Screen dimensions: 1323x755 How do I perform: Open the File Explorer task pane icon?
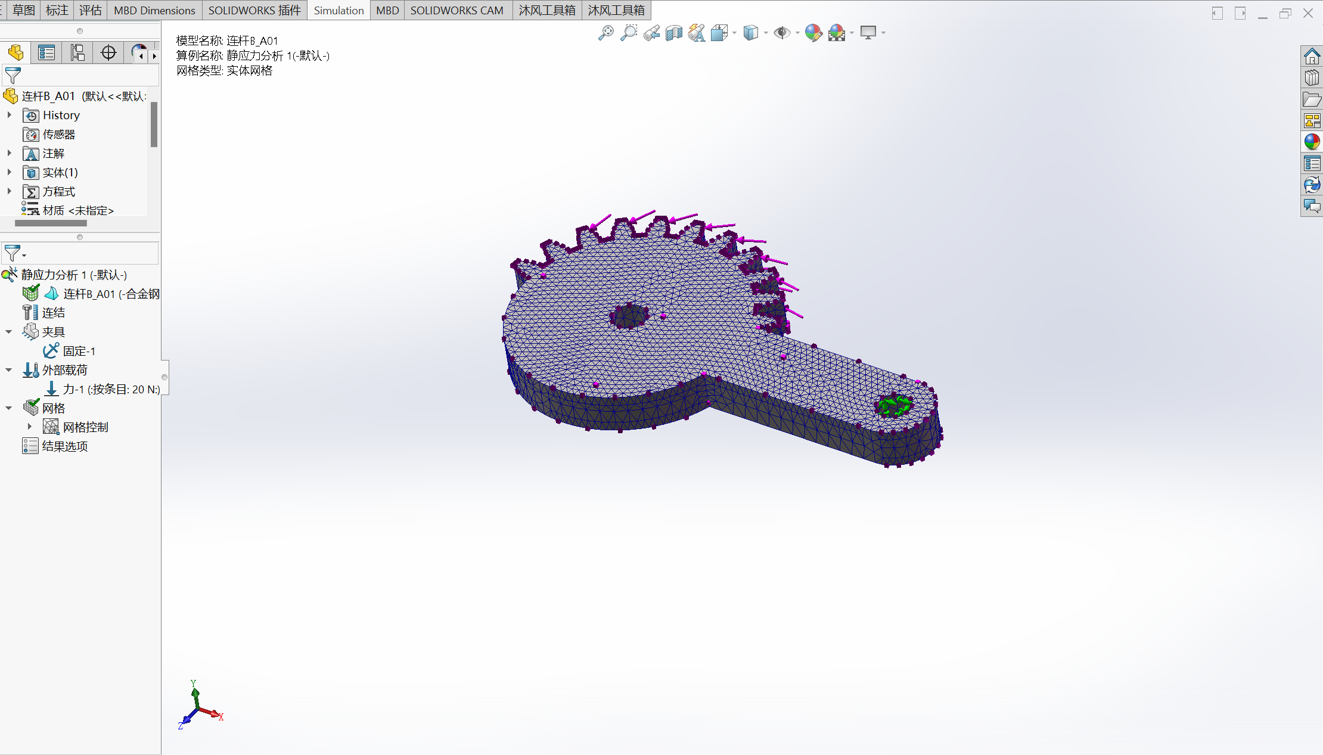tap(1312, 100)
